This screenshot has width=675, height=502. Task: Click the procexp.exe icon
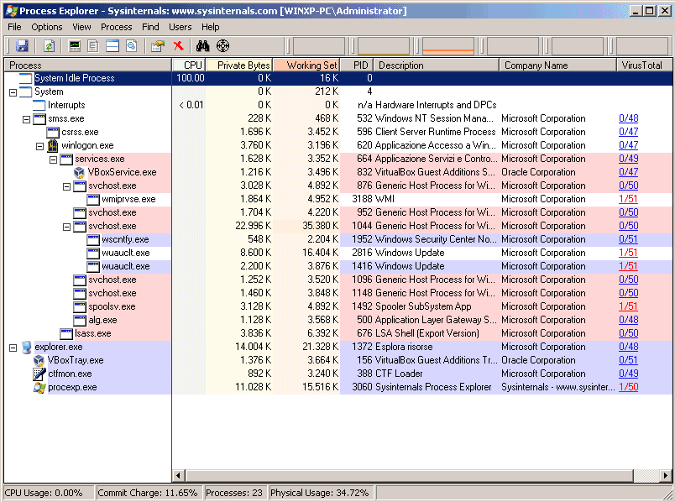tap(39, 388)
